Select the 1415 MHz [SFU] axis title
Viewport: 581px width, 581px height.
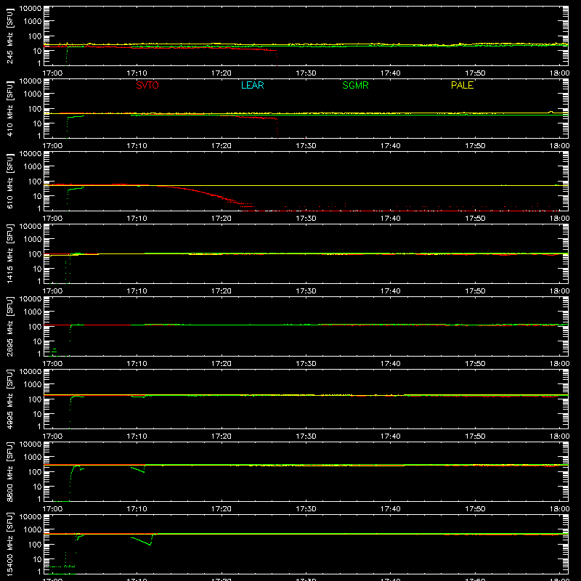pos(10,253)
